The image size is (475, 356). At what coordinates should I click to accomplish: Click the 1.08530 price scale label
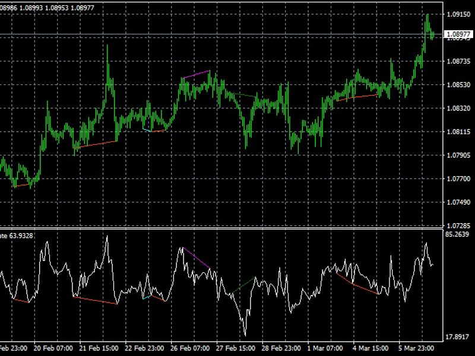pos(458,85)
